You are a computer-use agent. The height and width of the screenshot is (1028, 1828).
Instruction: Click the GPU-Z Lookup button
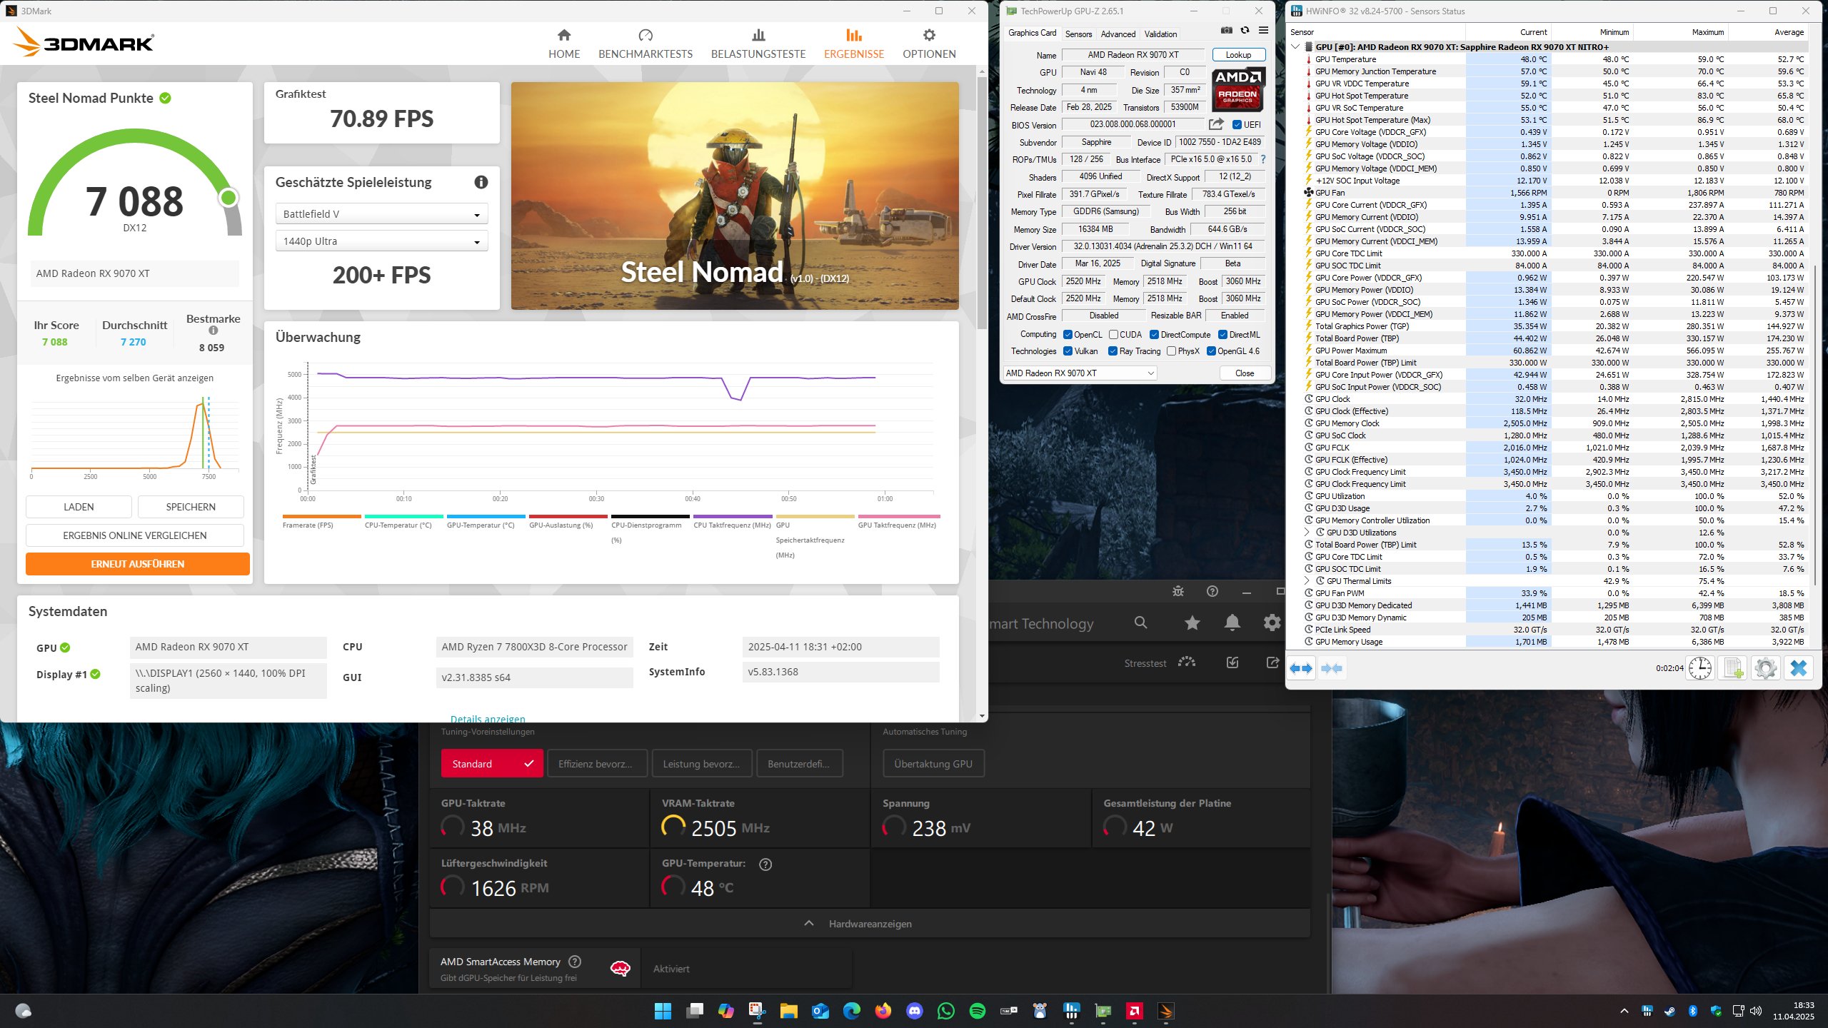(1238, 55)
